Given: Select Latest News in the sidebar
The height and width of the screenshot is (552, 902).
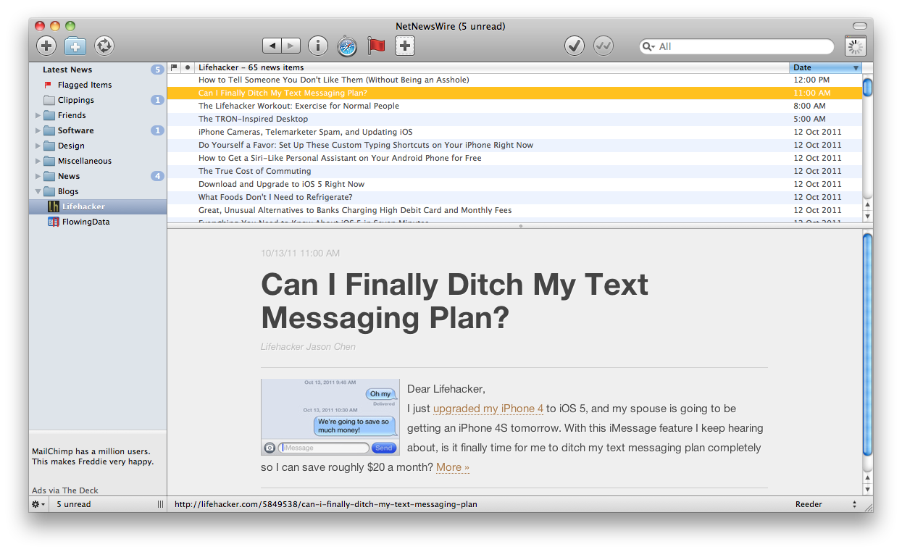Looking at the screenshot, I should [67, 70].
